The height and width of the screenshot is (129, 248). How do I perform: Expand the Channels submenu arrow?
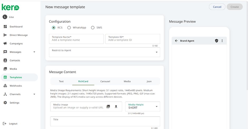coord(34,94)
